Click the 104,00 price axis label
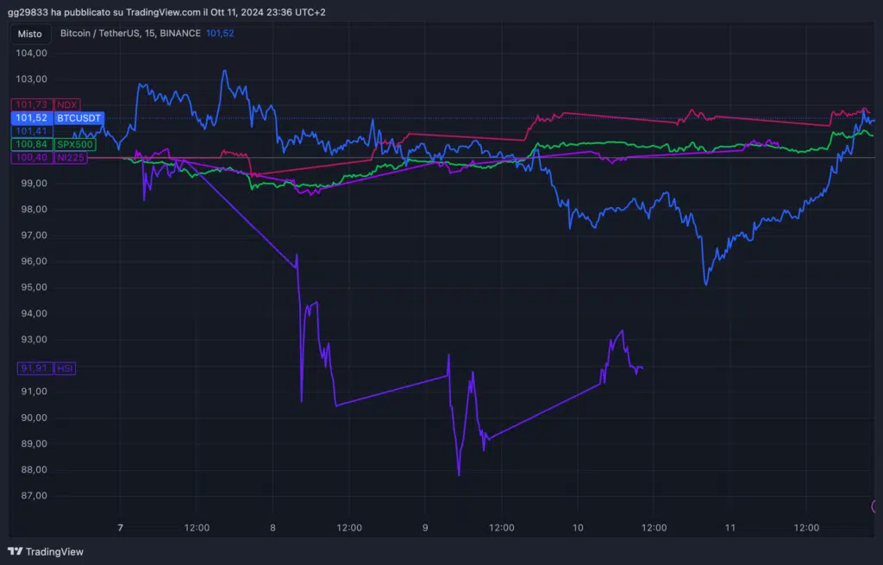This screenshot has width=883, height=565. [x=32, y=53]
